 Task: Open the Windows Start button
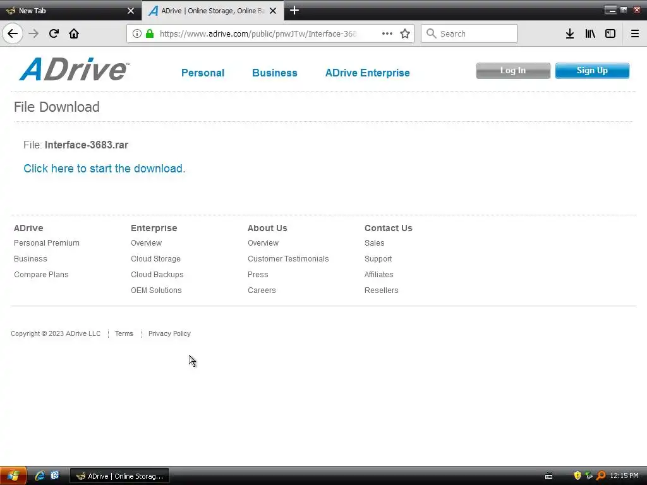point(13,476)
